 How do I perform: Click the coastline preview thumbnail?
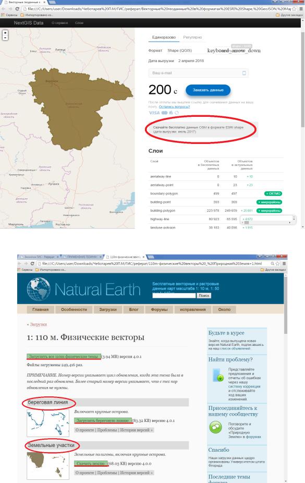48,422
